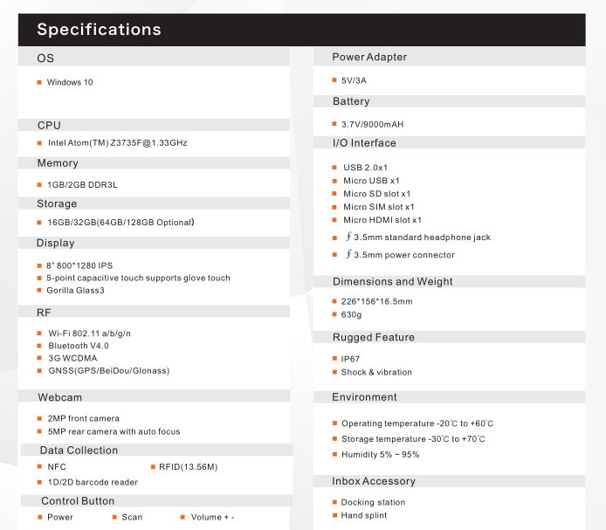
Task: Click the Specifications title bar
Action: point(302,30)
